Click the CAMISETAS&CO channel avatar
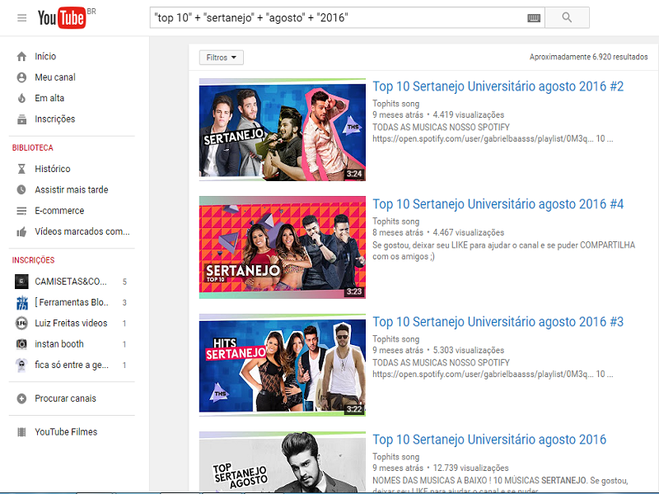This screenshot has height=494, width=659. (21, 282)
